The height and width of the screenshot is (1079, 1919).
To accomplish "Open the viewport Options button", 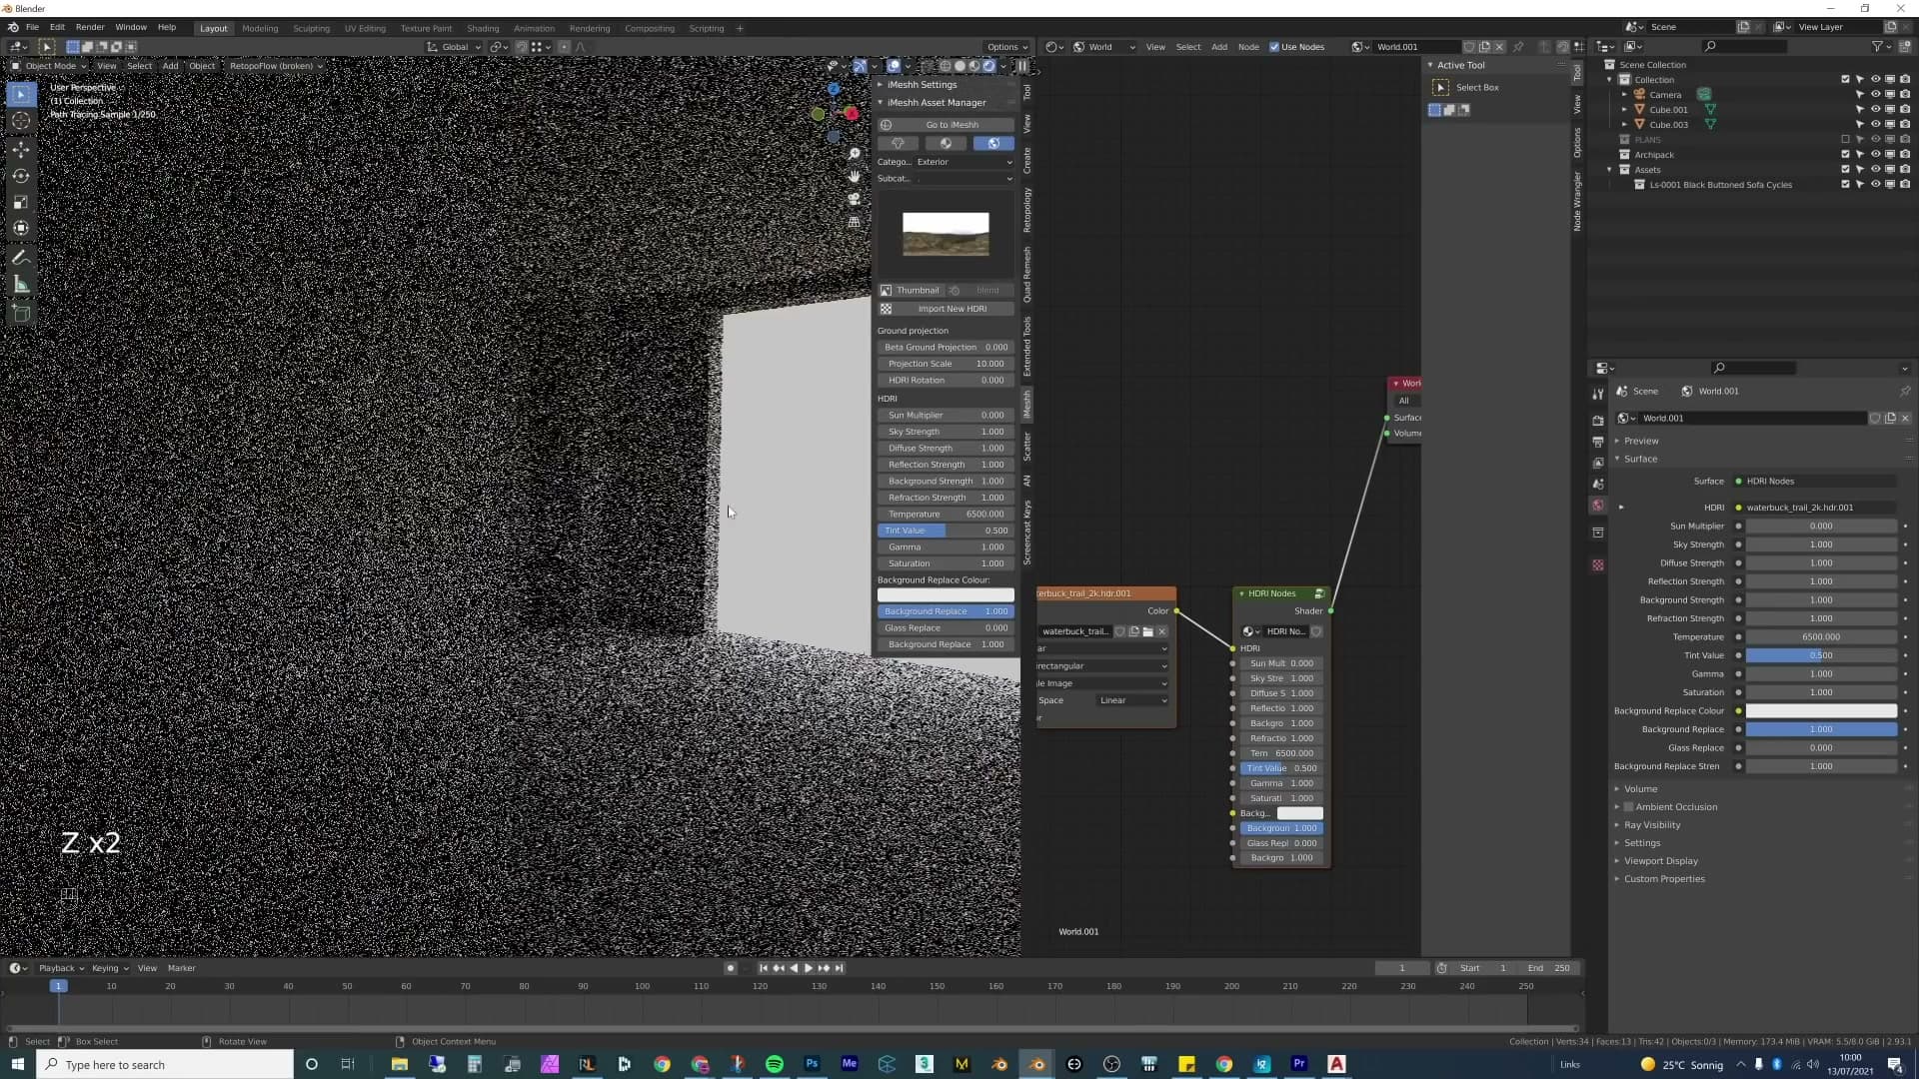I will point(1006,47).
